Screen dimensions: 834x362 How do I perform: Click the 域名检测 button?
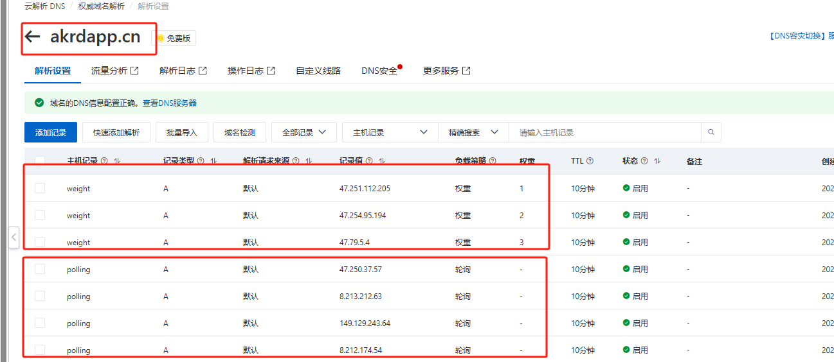(x=240, y=132)
